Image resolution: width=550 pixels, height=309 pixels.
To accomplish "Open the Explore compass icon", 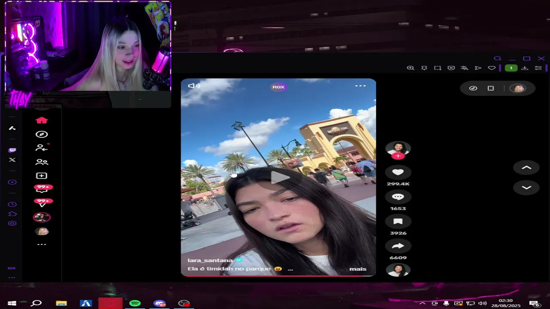I will [42, 134].
